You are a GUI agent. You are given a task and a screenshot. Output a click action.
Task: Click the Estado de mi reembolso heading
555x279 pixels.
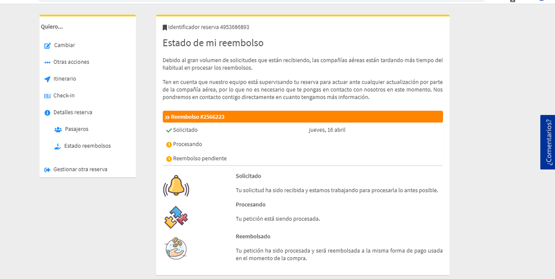tap(213, 43)
